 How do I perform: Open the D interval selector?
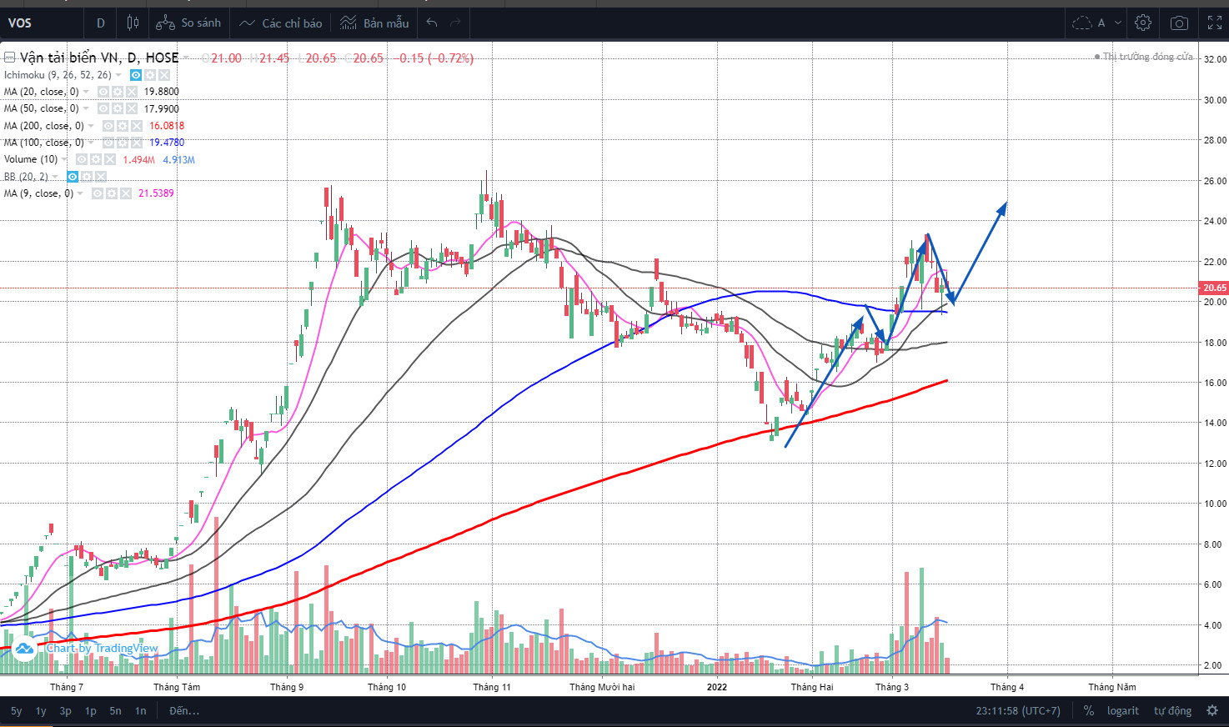coord(101,23)
